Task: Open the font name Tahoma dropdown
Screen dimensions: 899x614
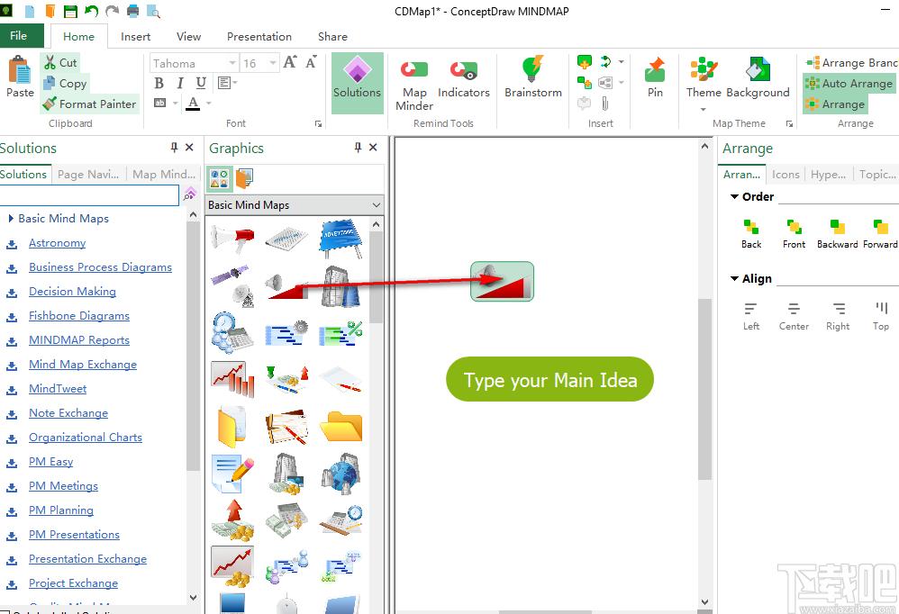Action: [232, 63]
